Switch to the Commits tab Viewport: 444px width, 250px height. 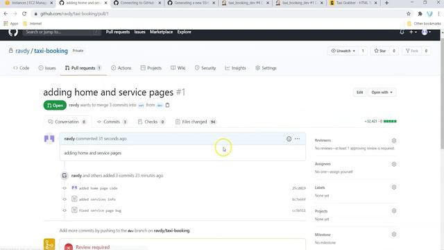tap(112, 122)
